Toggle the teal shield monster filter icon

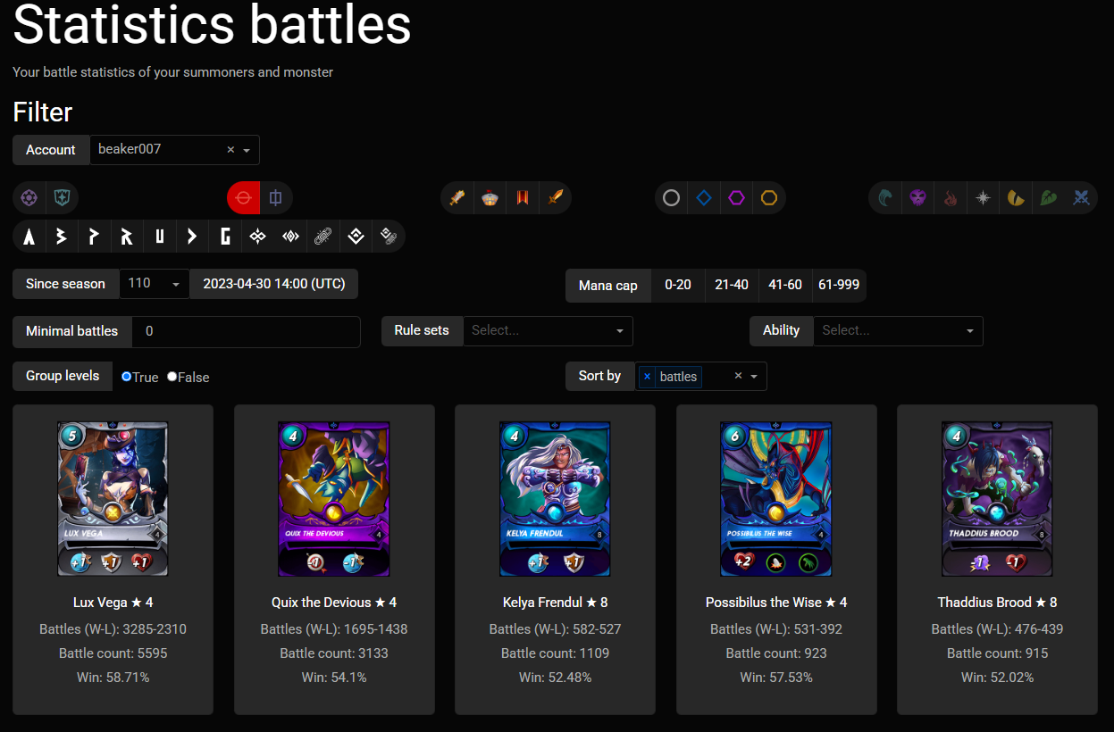point(62,197)
